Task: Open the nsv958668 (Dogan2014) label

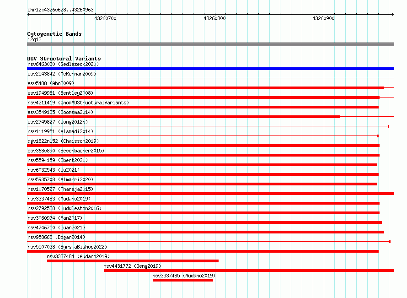Action: (56, 237)
